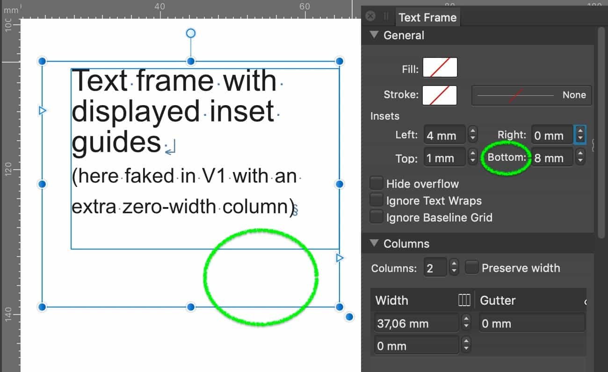Select the Text Frame tab
Image resolution: width=608 pixels, height=372 pixels.
(427, 17)
